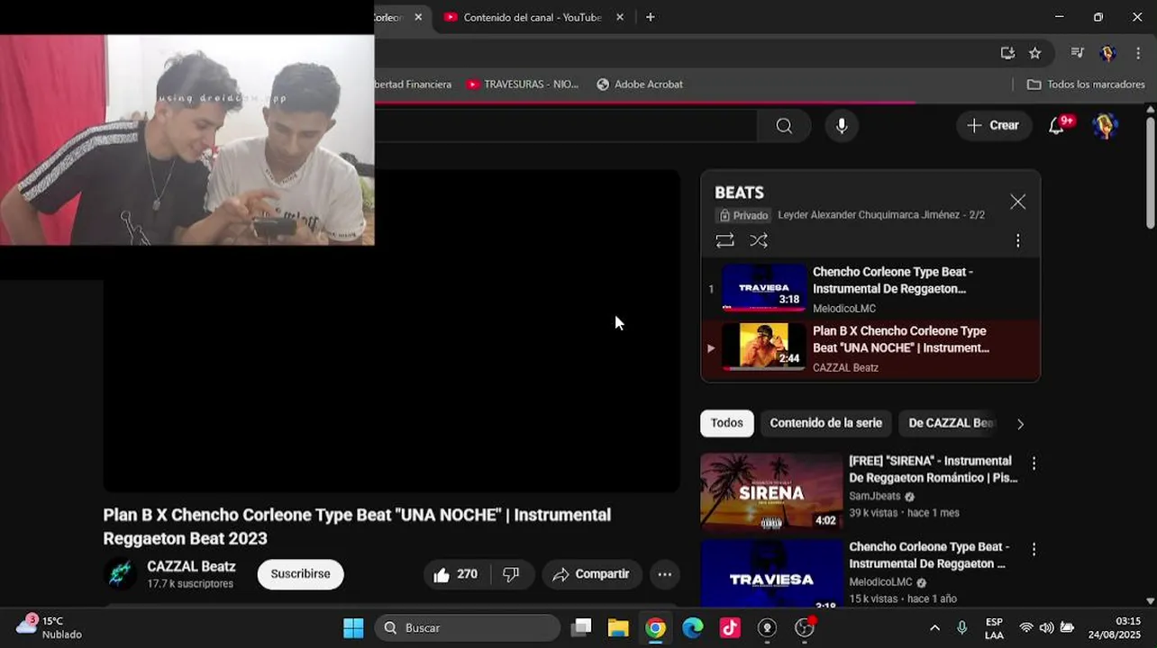Toggle playlist loop in BEATS panel

click(x=724, y=240)
